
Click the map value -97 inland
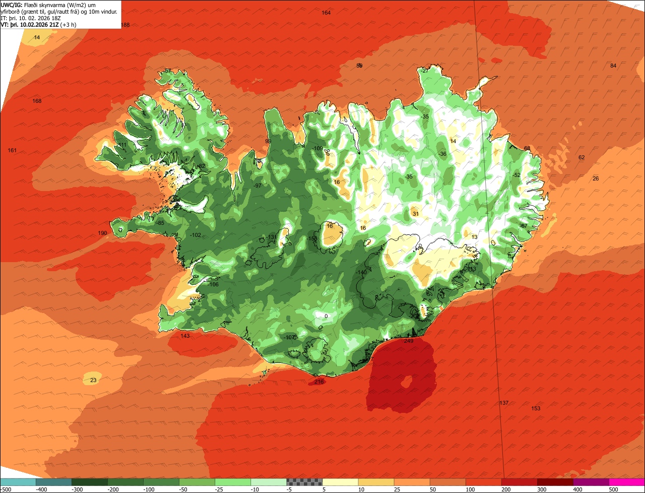coord(257,186)
